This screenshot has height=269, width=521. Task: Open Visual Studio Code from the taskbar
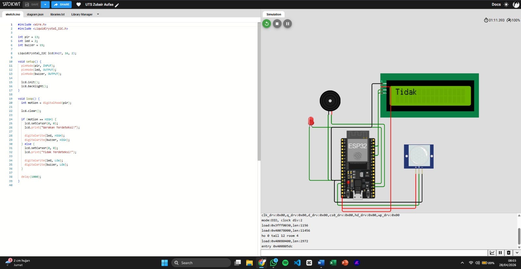297,263
